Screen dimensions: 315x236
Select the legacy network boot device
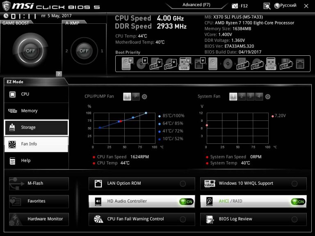[x=300, y=64]
